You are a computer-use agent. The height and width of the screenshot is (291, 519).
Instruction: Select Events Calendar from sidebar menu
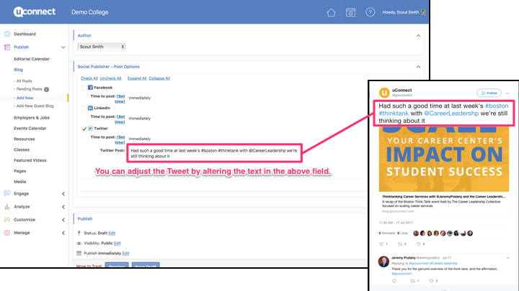pyautogui.click(x=30, y=128)
